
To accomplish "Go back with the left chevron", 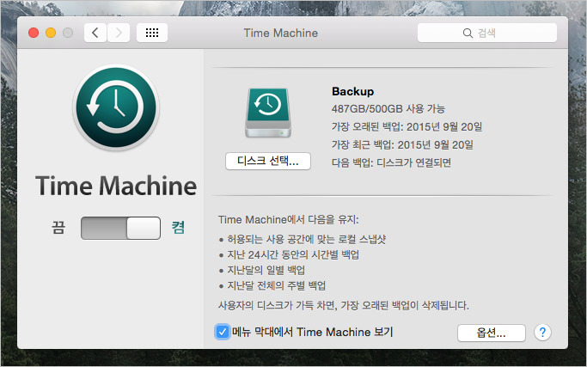I will click(95, 33).
